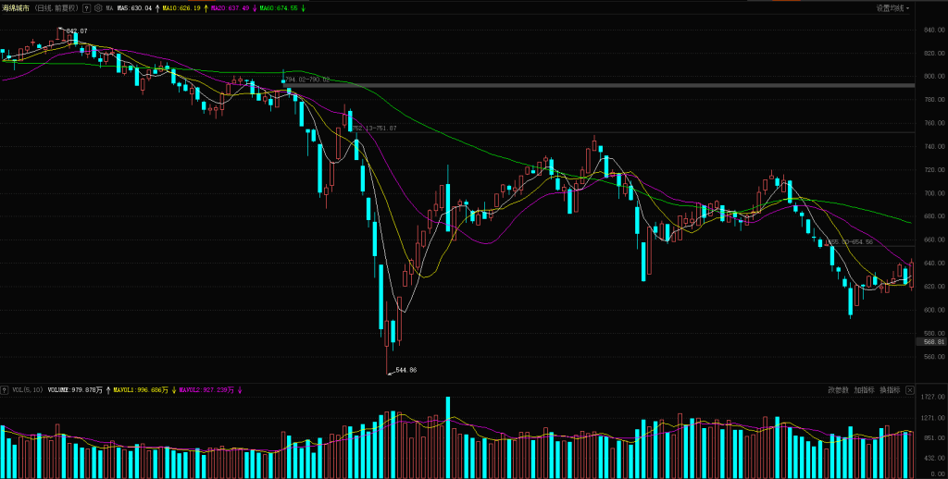
Task: Click the 换指标 button
Action: click(890, 390)
